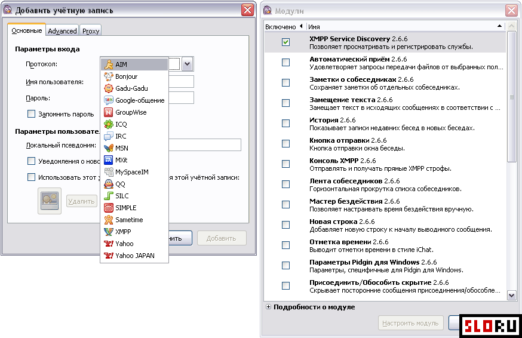Viewport: 522px width, 338px height.
Task: Close the Добавить учётную запись window
Action: coord(247,10)
